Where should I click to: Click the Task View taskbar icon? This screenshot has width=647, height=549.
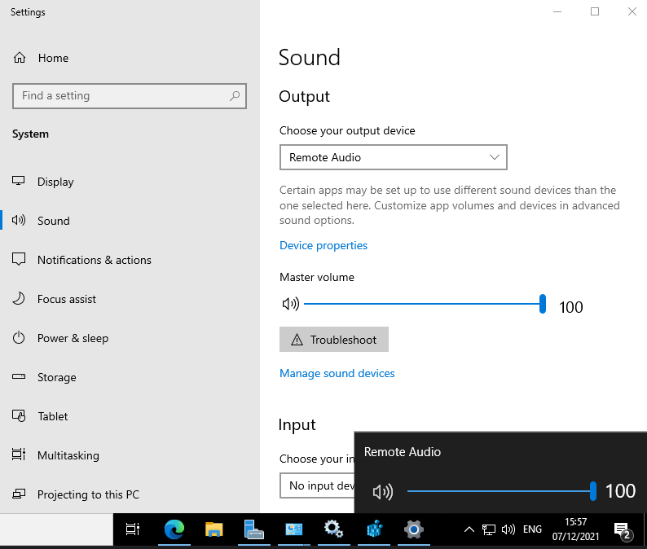pos(133,529)
